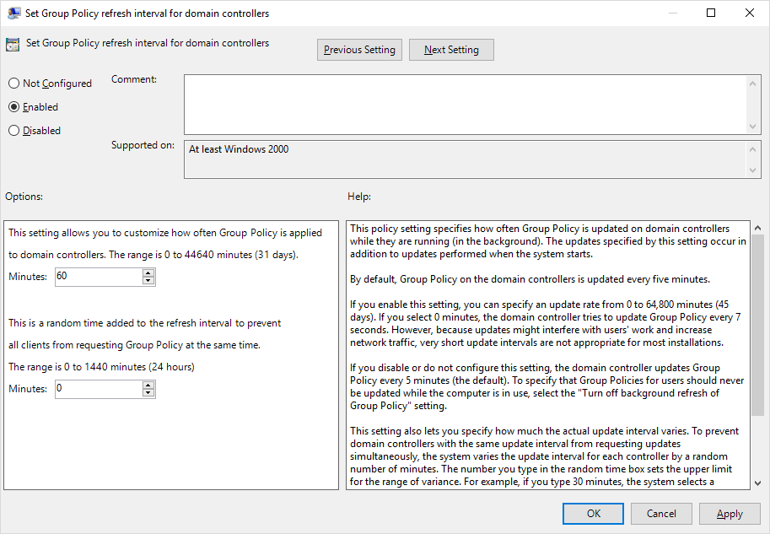Select the Not Configured radio button

click(x=13, y=84)
